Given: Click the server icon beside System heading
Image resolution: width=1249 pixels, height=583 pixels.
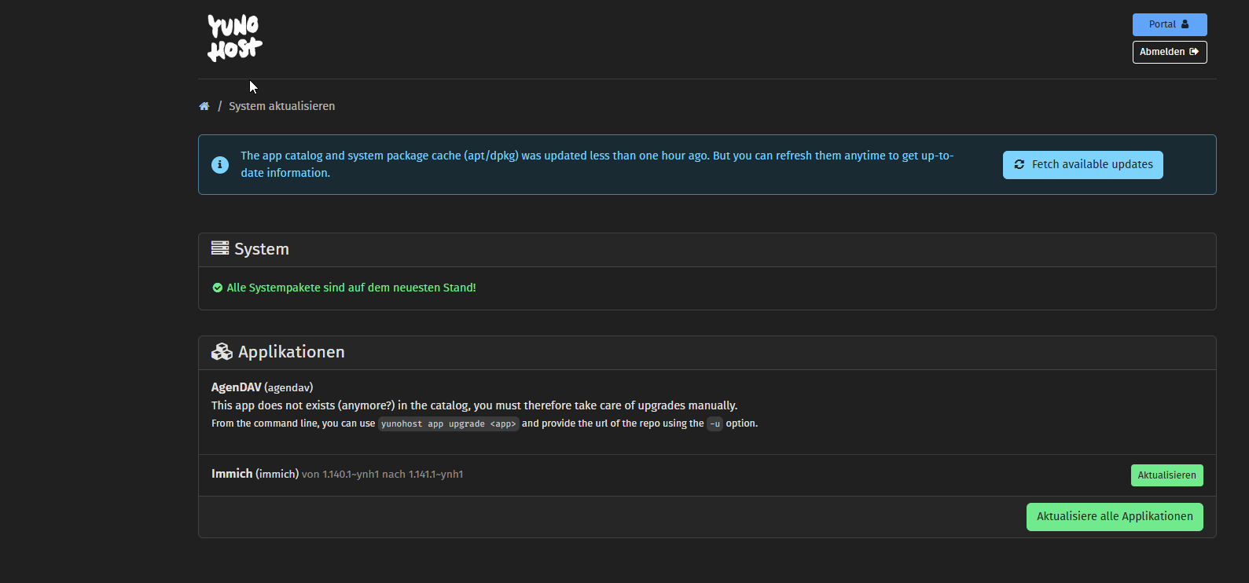Looking at the screenshot, I should tap(220, 248).
